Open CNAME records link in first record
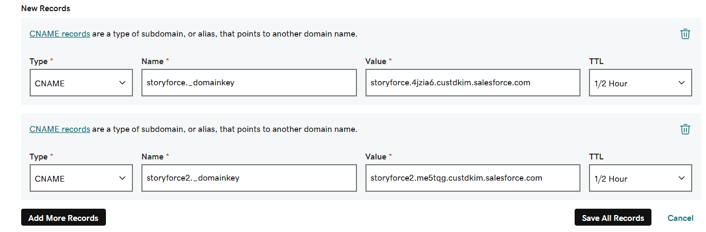Image resolution: width=706 pixels, height=232 pixels. (60, 34)
